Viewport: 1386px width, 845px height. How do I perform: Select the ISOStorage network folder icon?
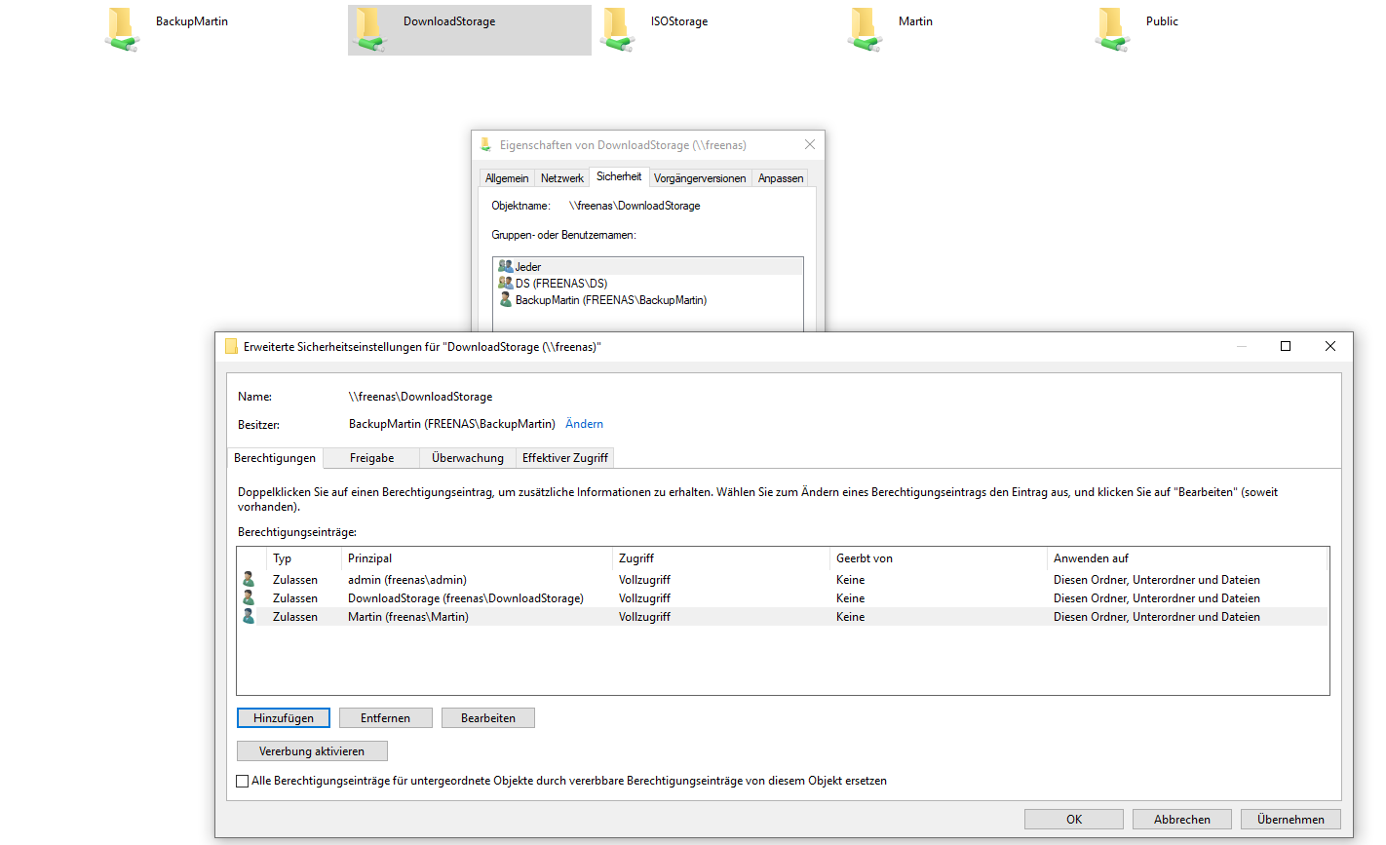(617, 29)
